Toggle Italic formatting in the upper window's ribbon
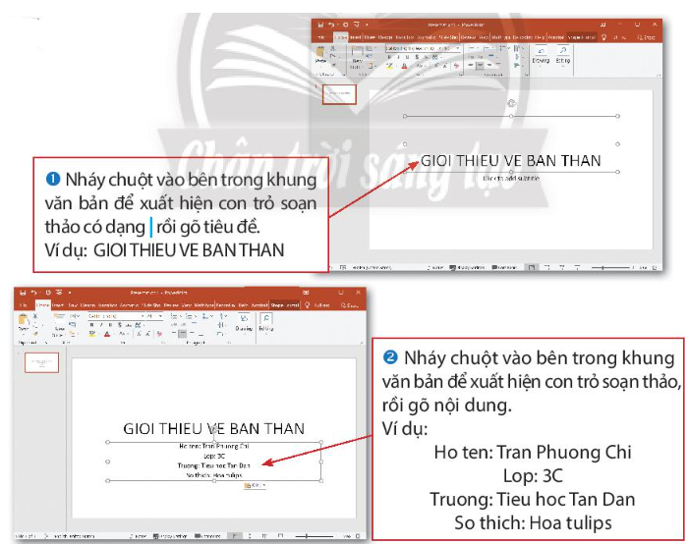 click(401, 58)
